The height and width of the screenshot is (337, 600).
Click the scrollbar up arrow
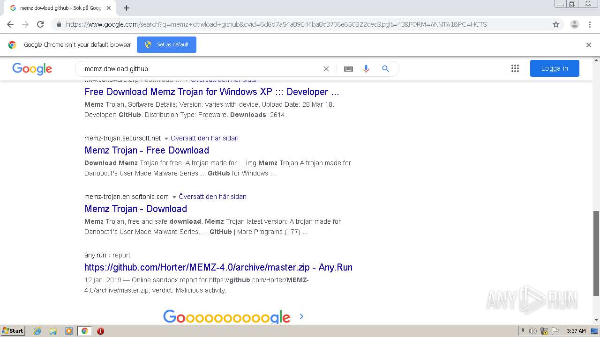click(596, 60)
